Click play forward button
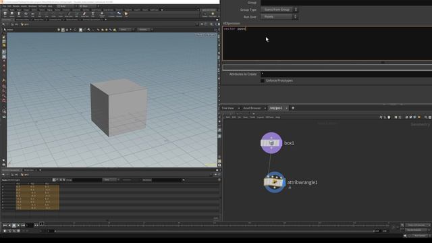This screenshot has height=243, width=432. tap(18, 225)
